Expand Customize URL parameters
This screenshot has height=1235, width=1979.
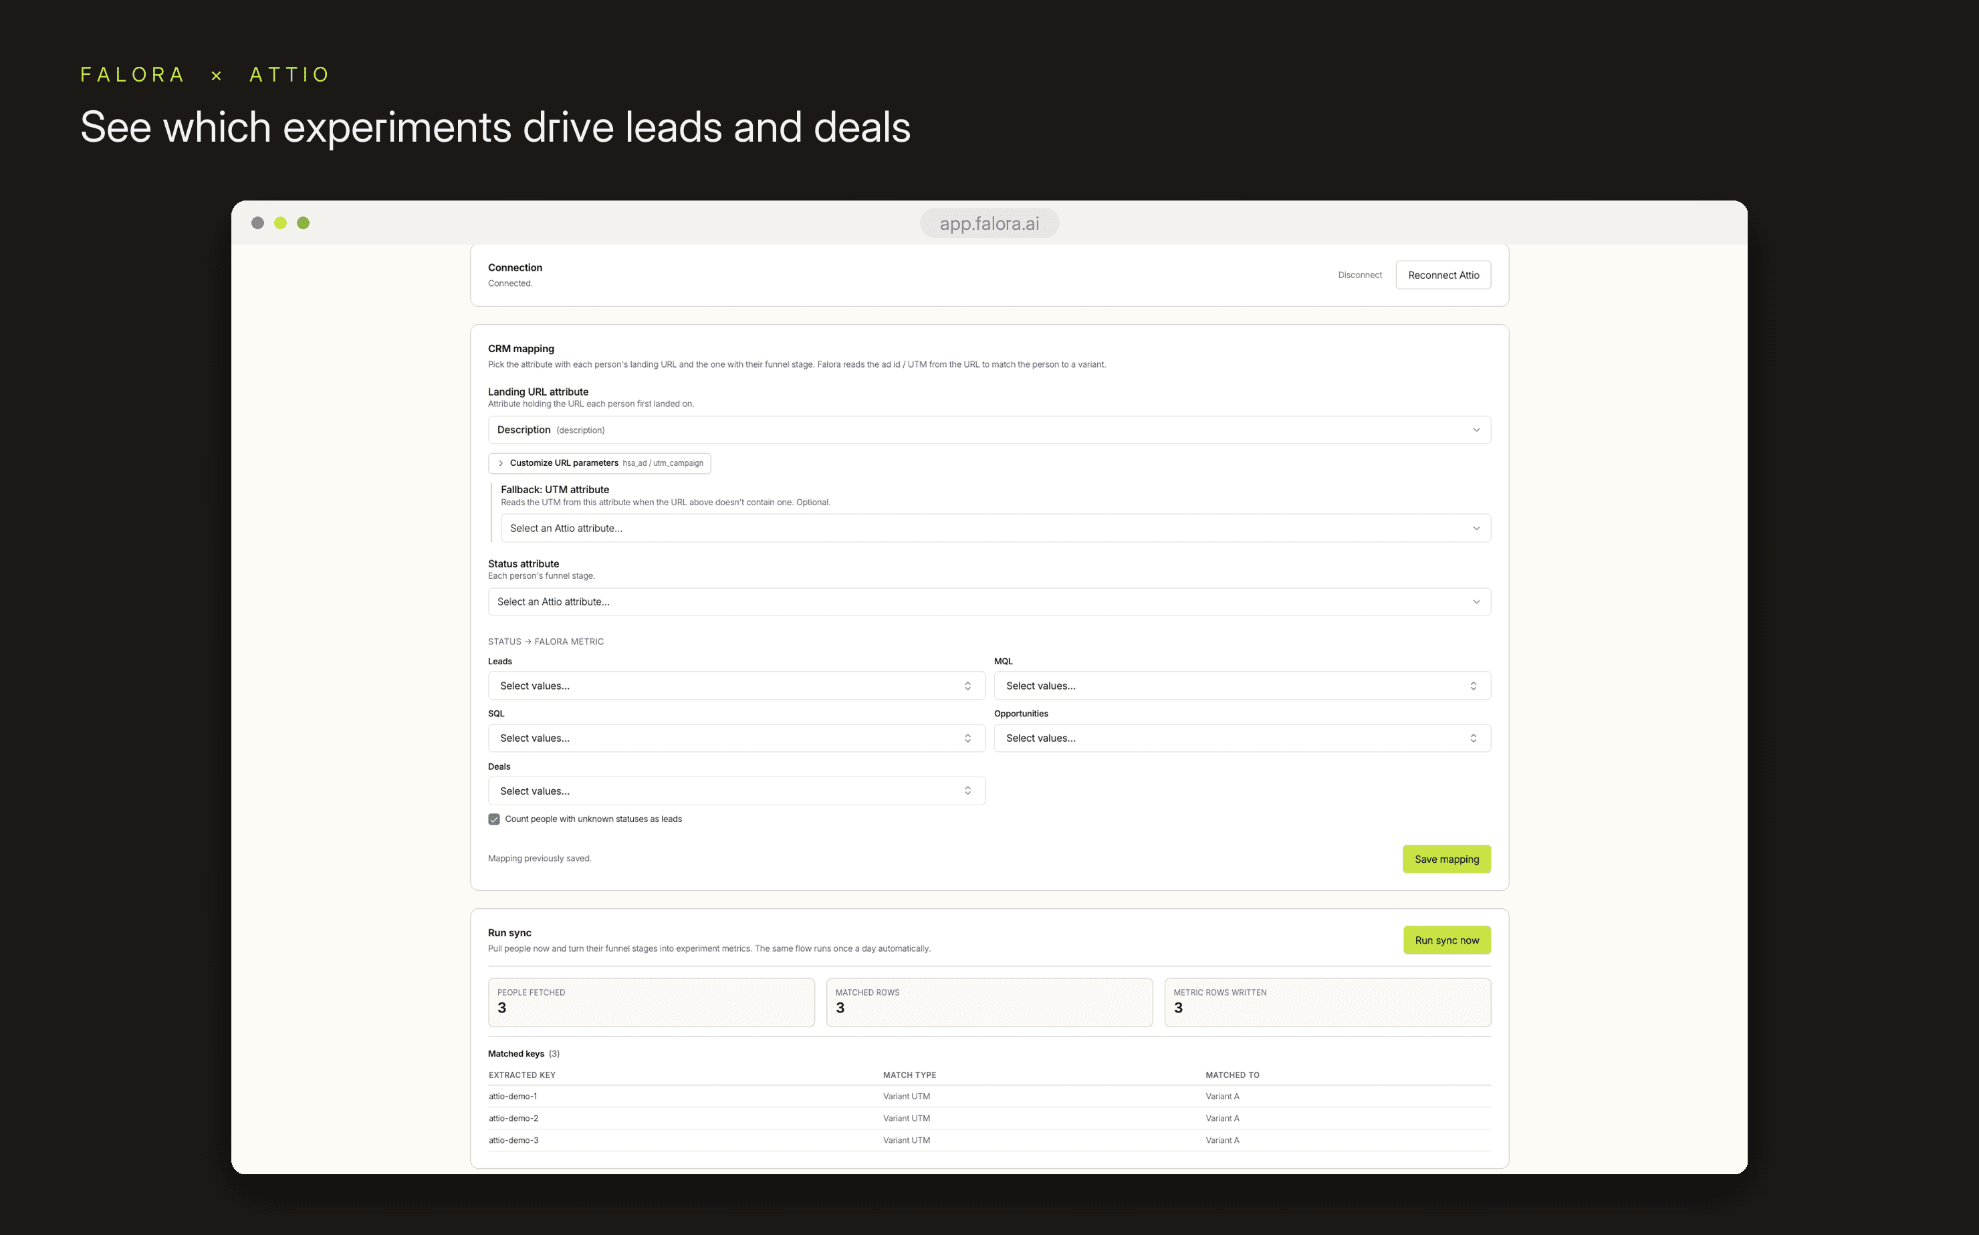(x=599, y=463)
